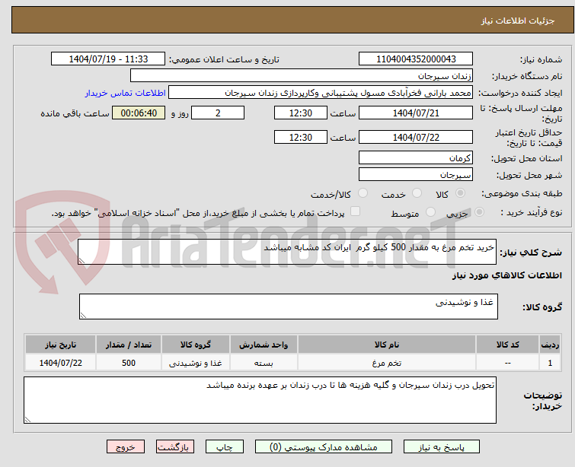Image resolution: width=575 pixels, height=467 pixels.
Task: Click the نام دستگاه خریدار field
Action: (x=302, y=76)
